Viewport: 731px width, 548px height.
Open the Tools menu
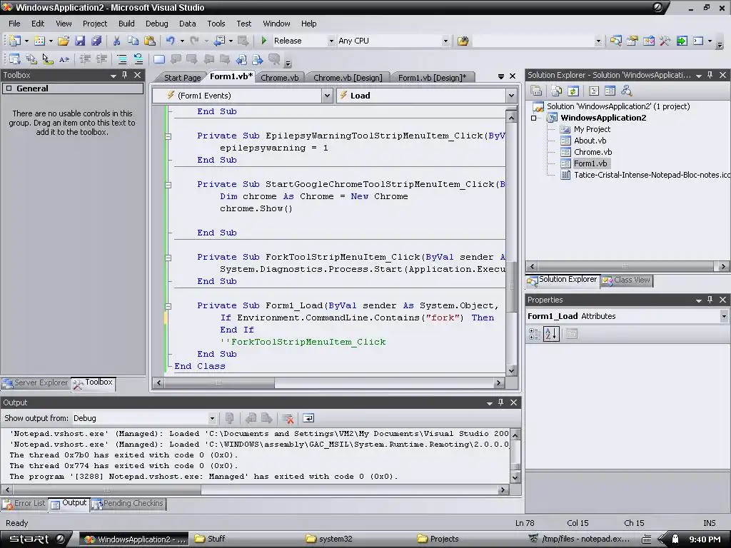point(216,24)
